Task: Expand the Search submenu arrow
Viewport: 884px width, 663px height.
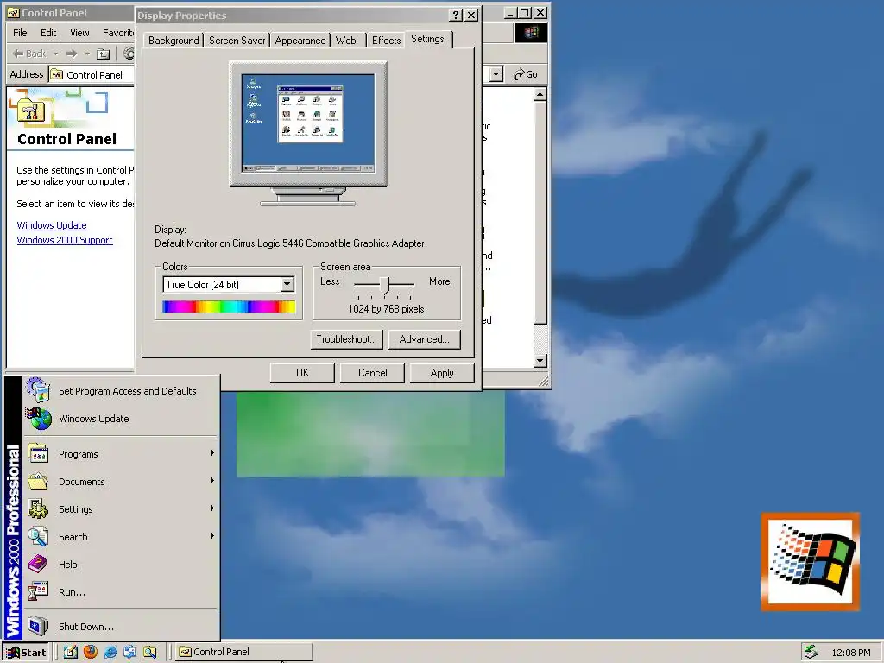Action: (x=212, y=535)
